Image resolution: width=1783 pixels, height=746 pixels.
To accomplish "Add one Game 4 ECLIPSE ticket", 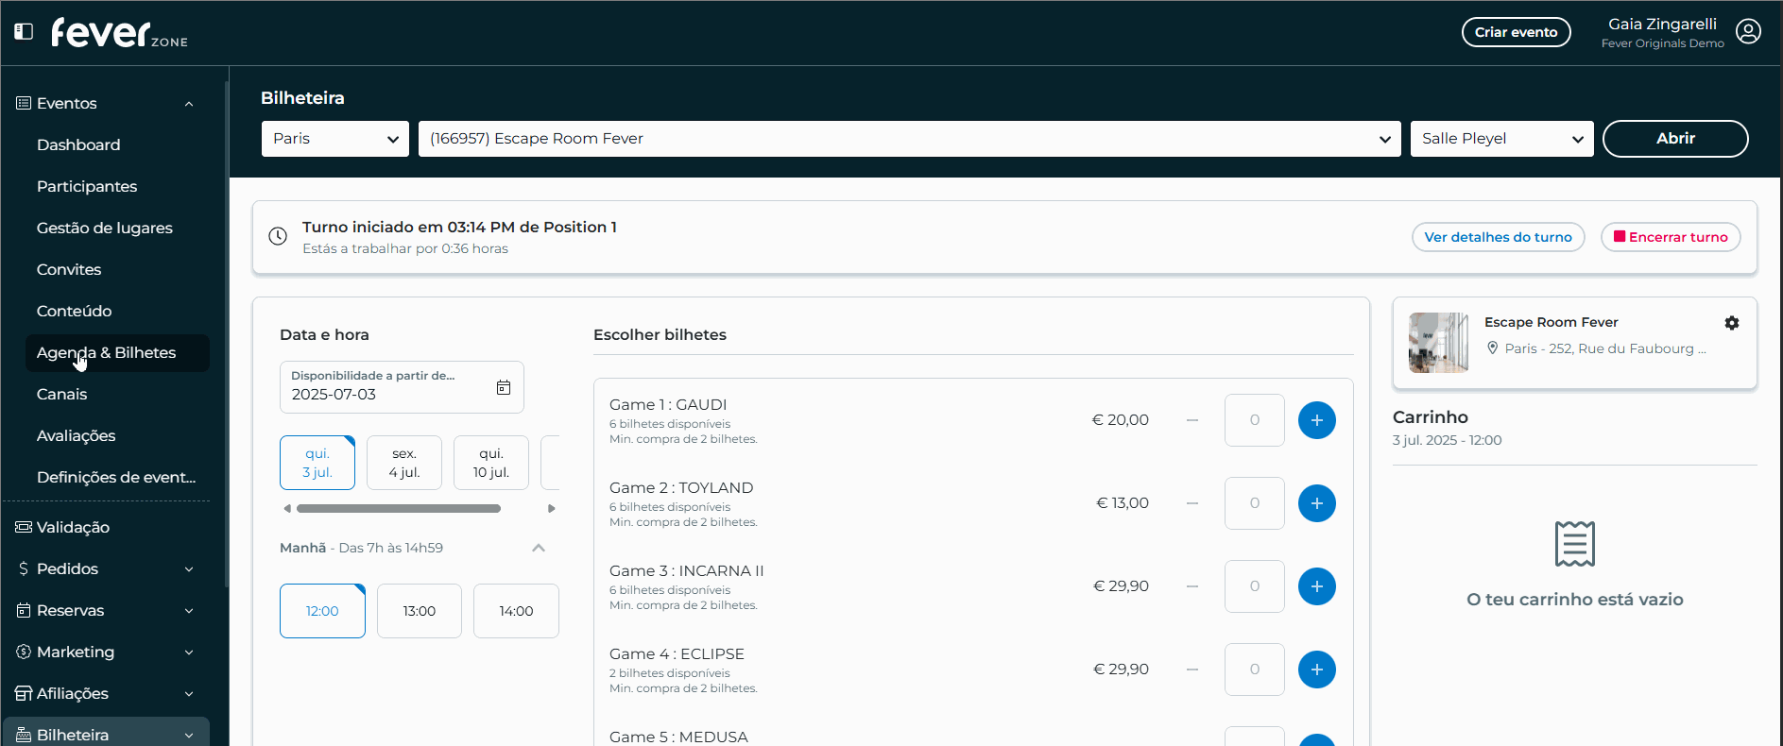I will click(1317, 670).
